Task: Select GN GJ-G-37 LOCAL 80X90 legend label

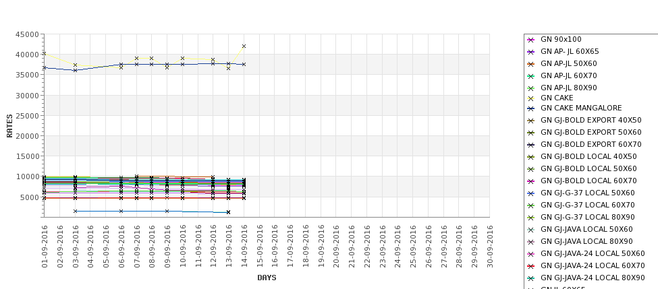Action: [x=588, y=218]
